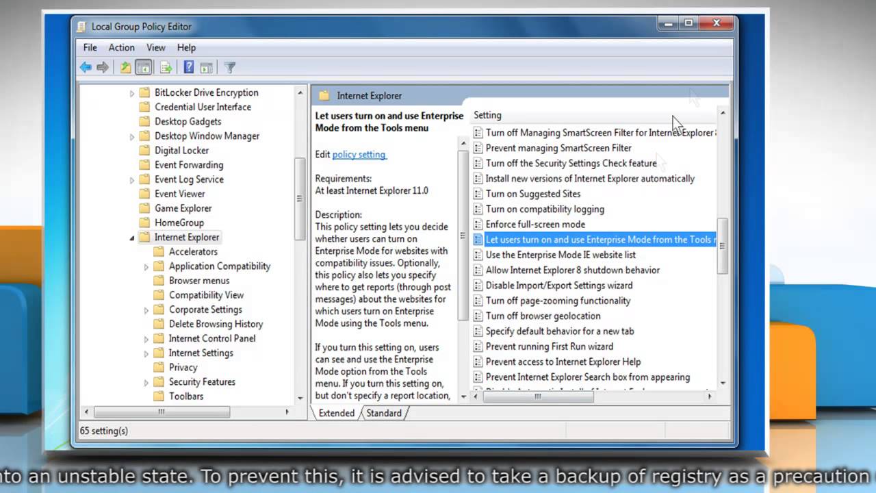Screen dimensions: 876x493
Task: Click folder icon beside Privacy
Action: (159, 367)
